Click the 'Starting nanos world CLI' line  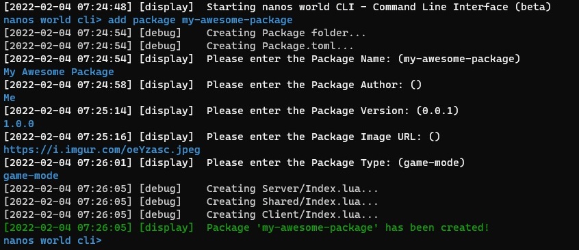277,7
